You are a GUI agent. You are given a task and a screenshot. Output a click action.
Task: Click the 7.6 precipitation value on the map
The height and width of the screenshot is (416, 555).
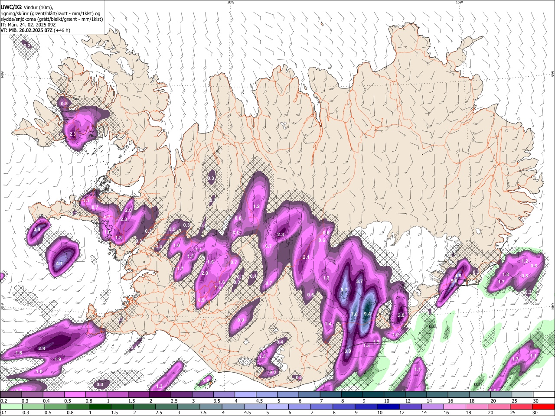pyautogui.click(x=354, y=315)
